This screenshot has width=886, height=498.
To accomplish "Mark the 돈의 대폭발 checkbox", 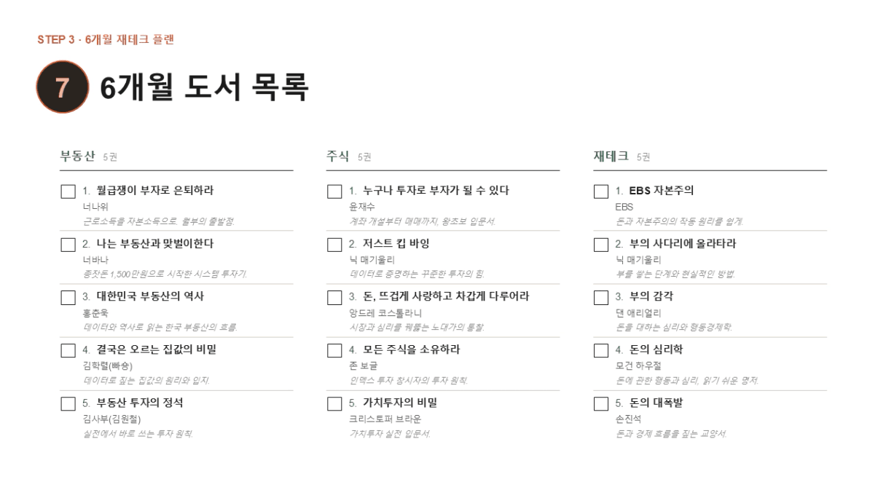I will coord(601,403).
